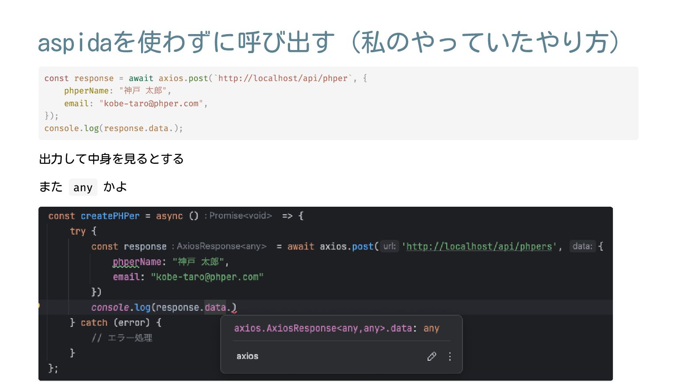Click the "kobe-taro@phper.com" string in the dark editor
The height and width of the screenshot is (382, 677).
pyautogui.click(x=207, y=277)
